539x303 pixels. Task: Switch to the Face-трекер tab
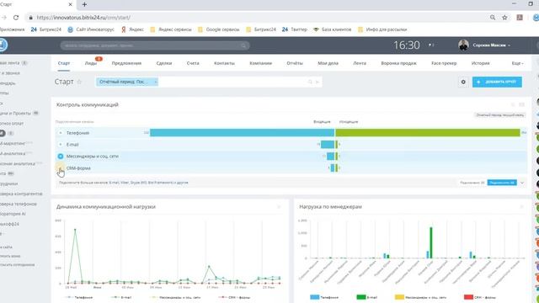tap(444, 63)
